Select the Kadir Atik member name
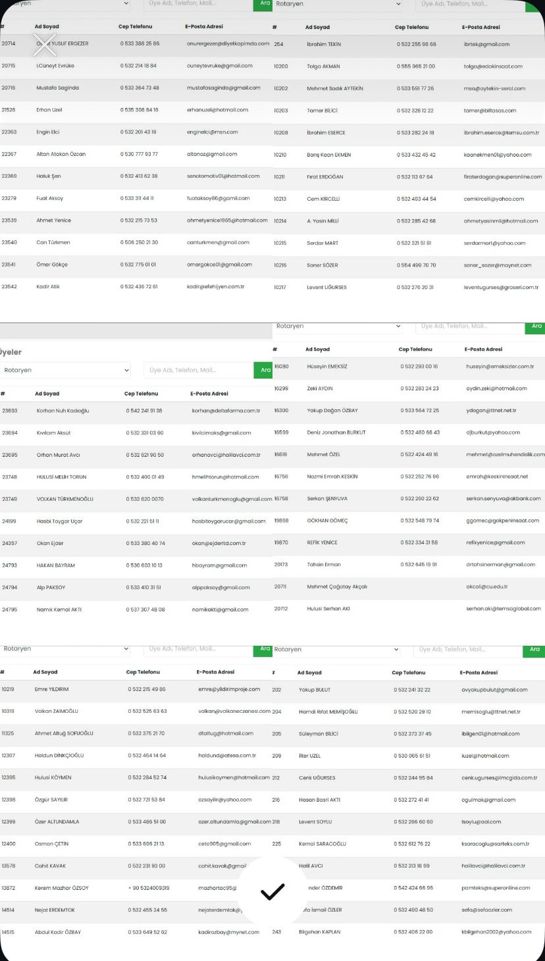Viewport: 545px width, 961px height. pyautogui.click(x=48, y=287)
